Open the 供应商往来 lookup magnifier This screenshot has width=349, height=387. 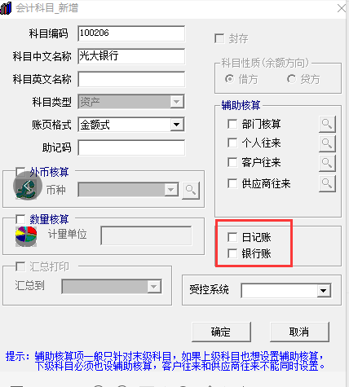[327, 183]
